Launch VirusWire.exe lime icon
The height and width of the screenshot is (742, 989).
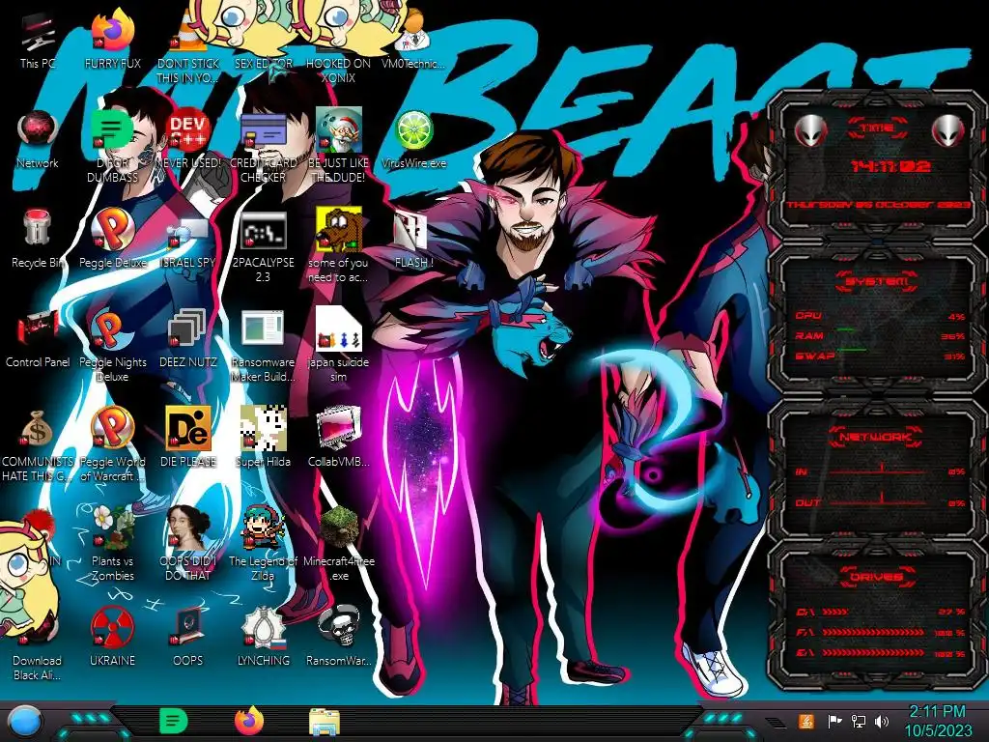tap(413, 140)
